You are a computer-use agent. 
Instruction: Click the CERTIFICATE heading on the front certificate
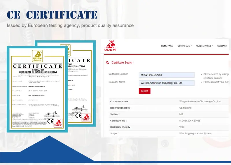point(38,66)
